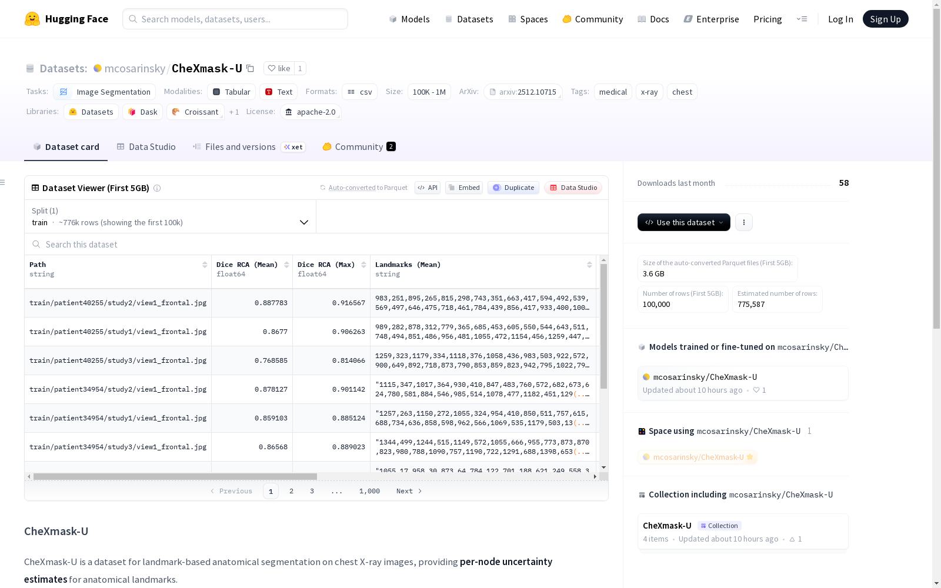941x588 pixels.
Task: Sort by Dice RCA (Mean) column icon
Action: click(286, 265)
